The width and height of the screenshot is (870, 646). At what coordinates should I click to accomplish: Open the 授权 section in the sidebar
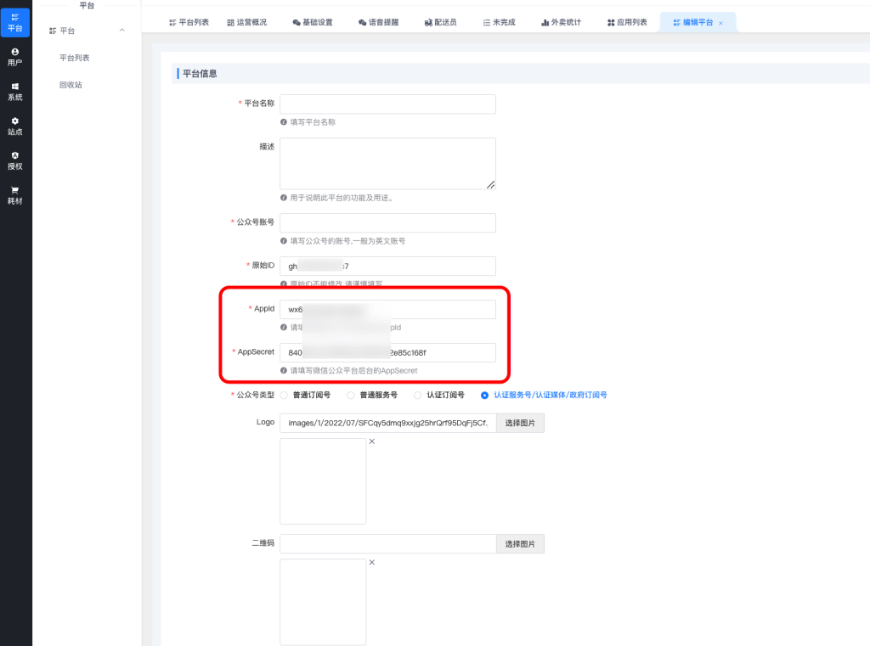tap(15, 160)
